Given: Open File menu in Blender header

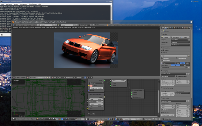Looking at the screenshot, I should [18, 25].
